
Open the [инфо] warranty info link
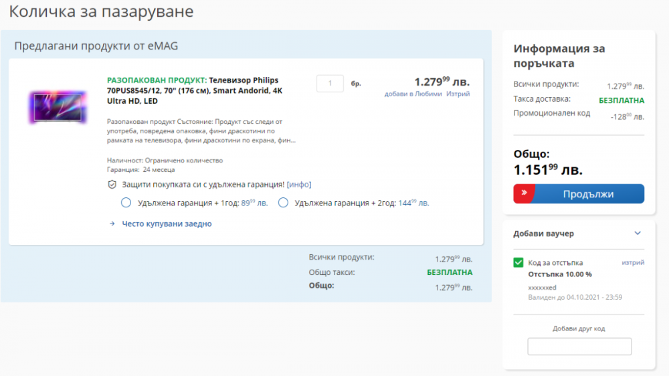299,185
